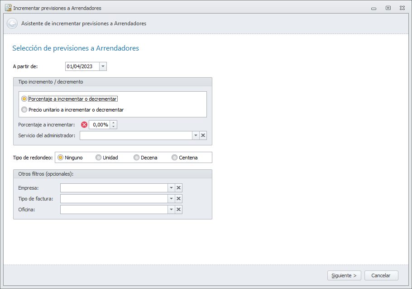Close the Incrementar previsiones window
Viewport: 412px width, 289px height.
[x=402, y=8]
